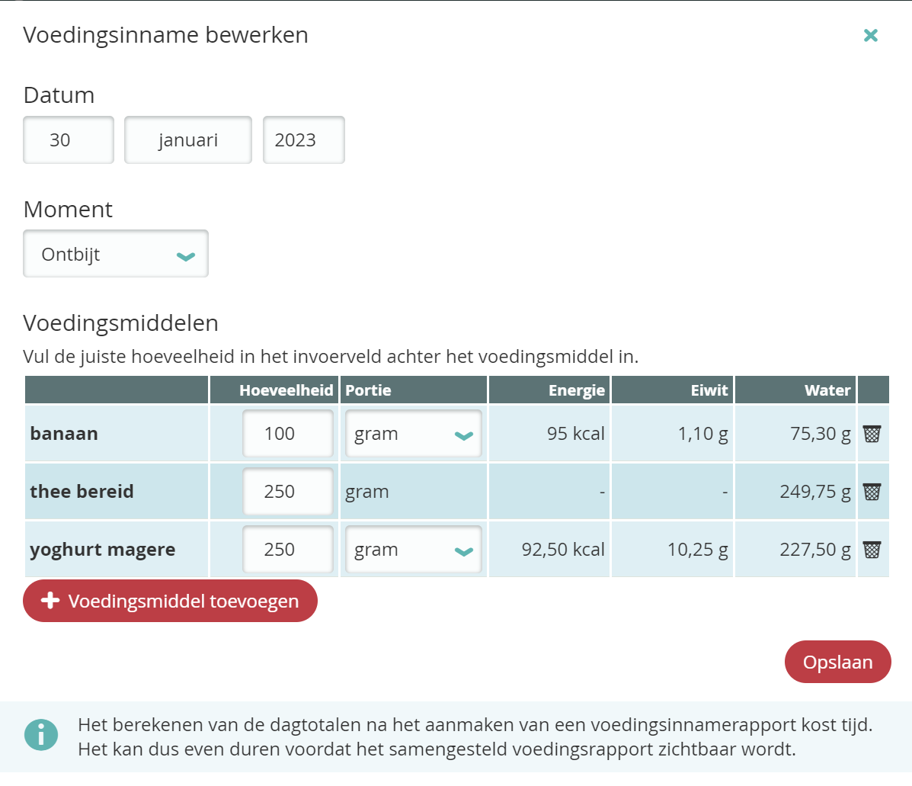Image resolution: width=912 pixels, height=786 pixels.
Task: Click trash icon for yoghurt magere
Action: (872, 550)
